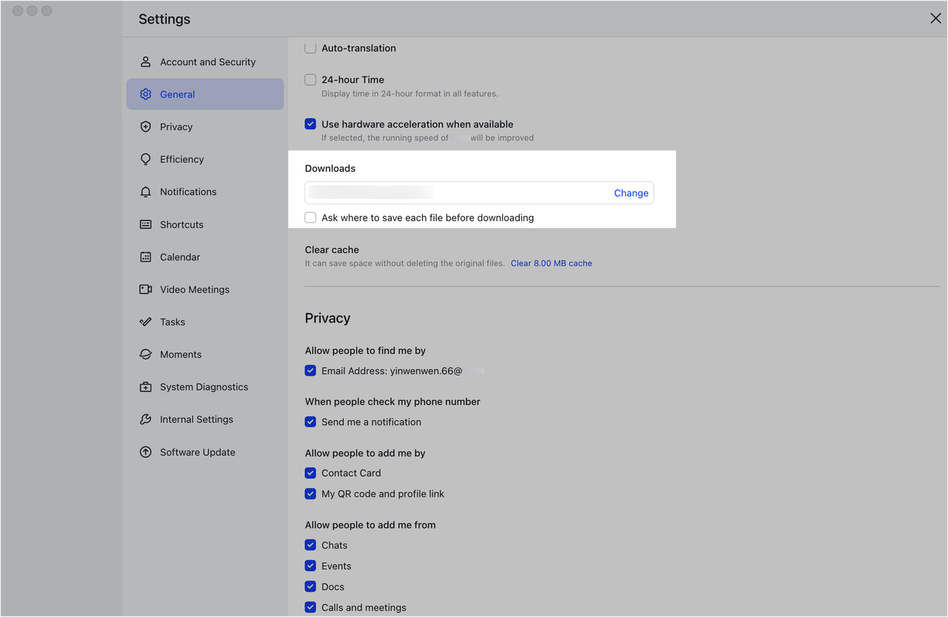Open the Video Meetings camera icon
The height and width of the screenshot is (617, 948).
[146, 290]
